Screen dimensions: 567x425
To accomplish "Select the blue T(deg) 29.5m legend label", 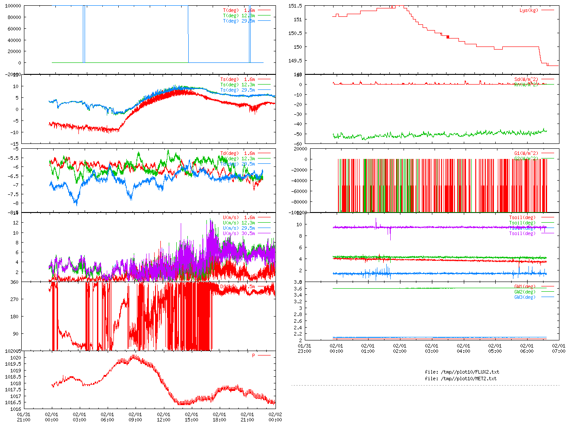I will click(239, 21).
